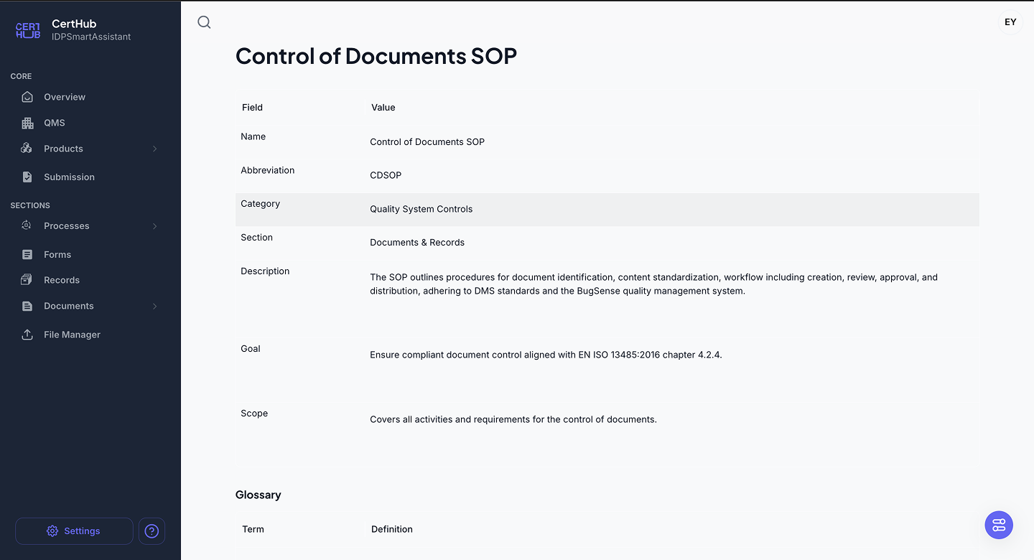1034x560 pixels.
Task: Click the purple floating toggle-panel button
Action: point(998,525)
